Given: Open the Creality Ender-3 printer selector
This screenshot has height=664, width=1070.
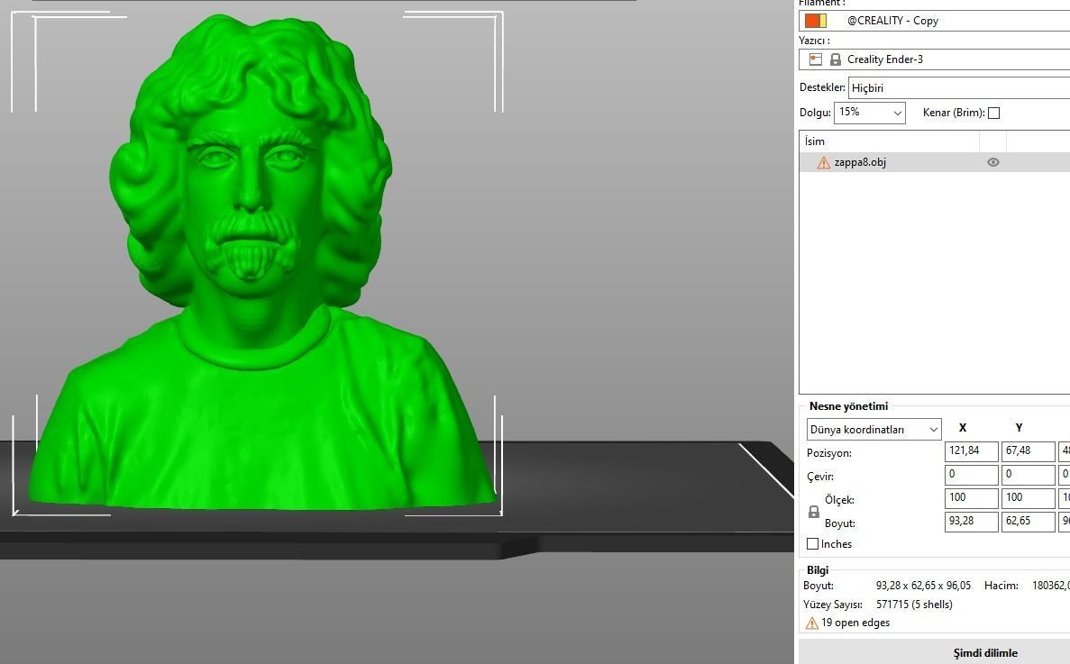Looking at the screenshot, I should [934, 59].
